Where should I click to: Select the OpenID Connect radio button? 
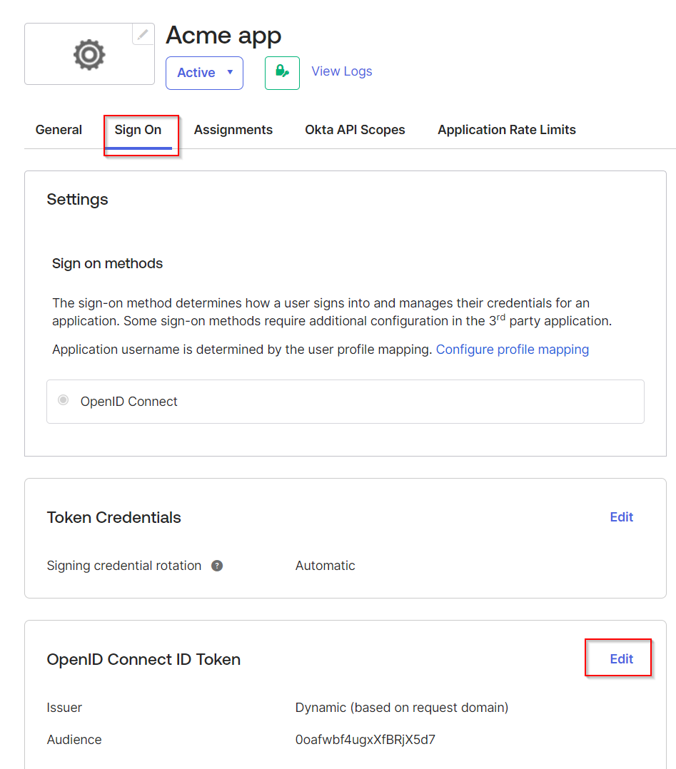(x=64, y=401)
